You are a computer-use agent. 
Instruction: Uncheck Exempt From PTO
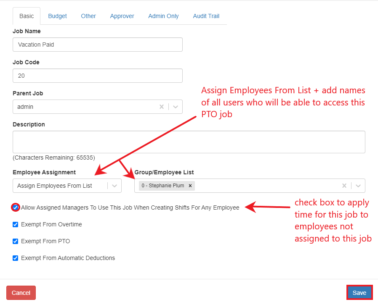(x=15, y=241)
